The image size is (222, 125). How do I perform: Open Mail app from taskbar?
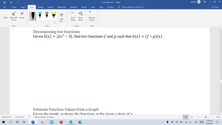coord(52,122)
